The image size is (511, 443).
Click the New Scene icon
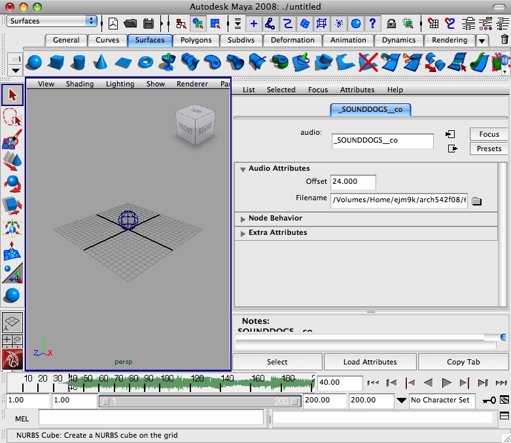point(113,24)
